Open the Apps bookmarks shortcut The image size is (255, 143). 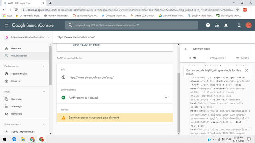7,16
